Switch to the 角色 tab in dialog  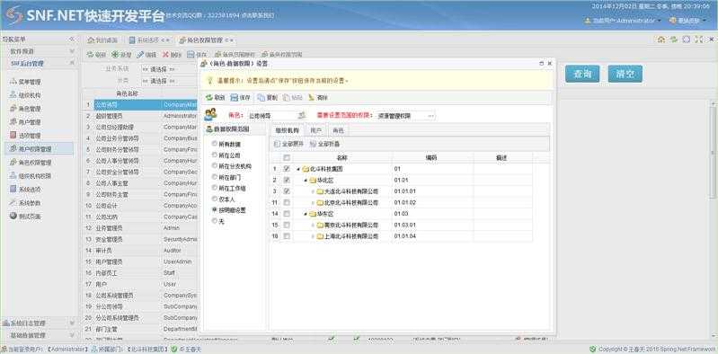(x=339, y=130)
